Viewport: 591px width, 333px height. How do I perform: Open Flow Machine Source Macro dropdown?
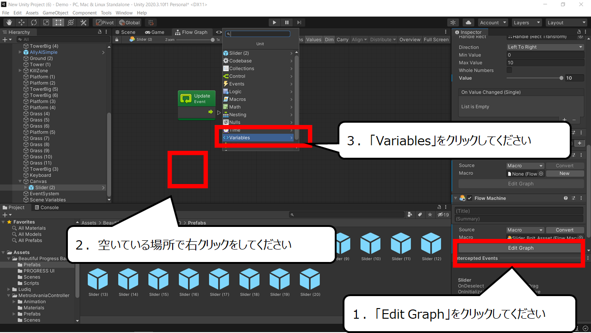pyautogui.click(x=525, y=230)
